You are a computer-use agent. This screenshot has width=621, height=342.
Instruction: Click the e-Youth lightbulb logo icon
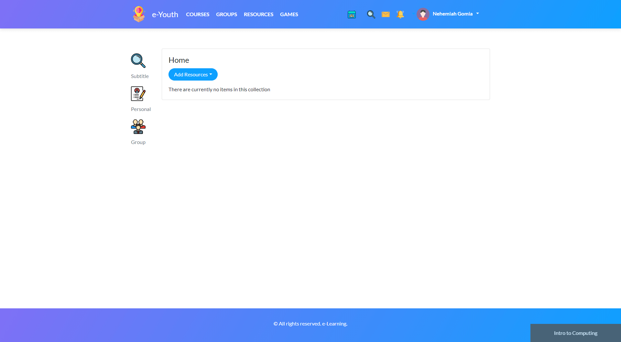pos(139,14)
